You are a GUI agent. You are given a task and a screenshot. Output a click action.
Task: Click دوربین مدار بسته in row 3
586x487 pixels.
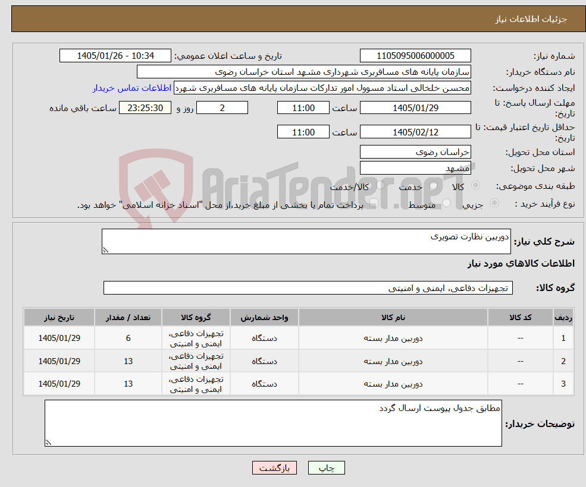pos(393,384)
